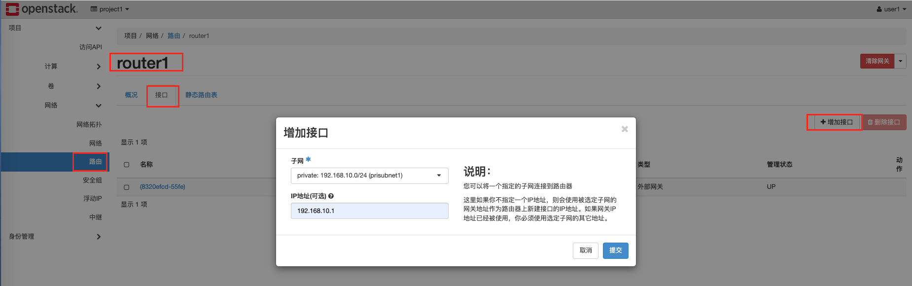912x286 pixels.
Task: Click the help icon beside IP地址(可选)
Action: [331, 196]
